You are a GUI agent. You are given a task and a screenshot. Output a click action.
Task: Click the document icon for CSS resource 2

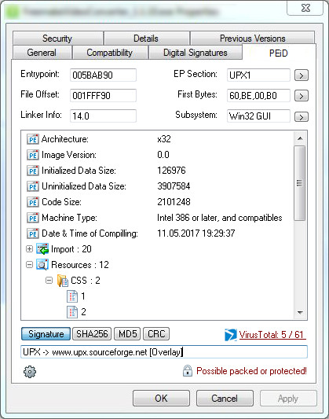(72, 312)
